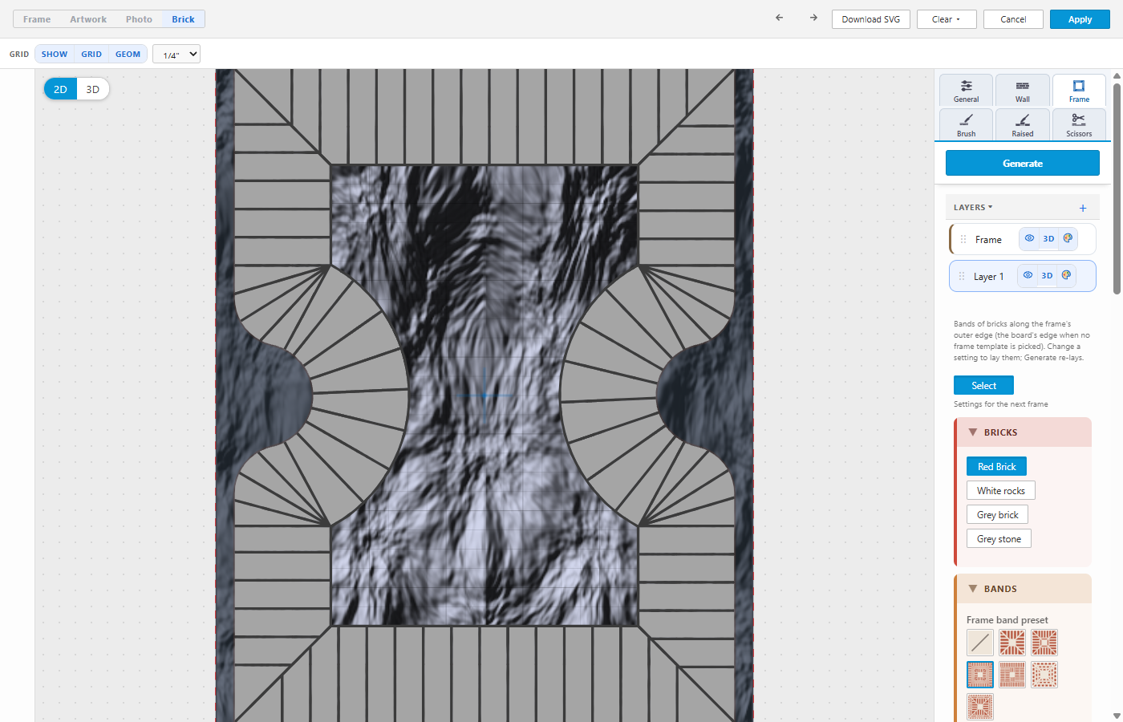Click the Select button
The height and width of the screenshot is (722, 1123).
(x=983, y=385)
